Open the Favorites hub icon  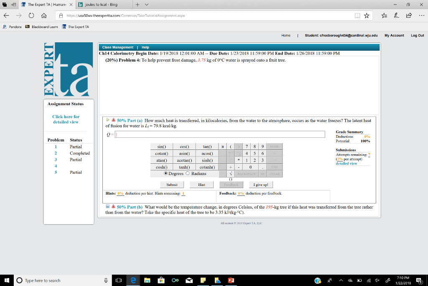(x=384, y=15)
